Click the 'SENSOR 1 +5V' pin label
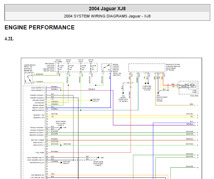 point(39,115)
